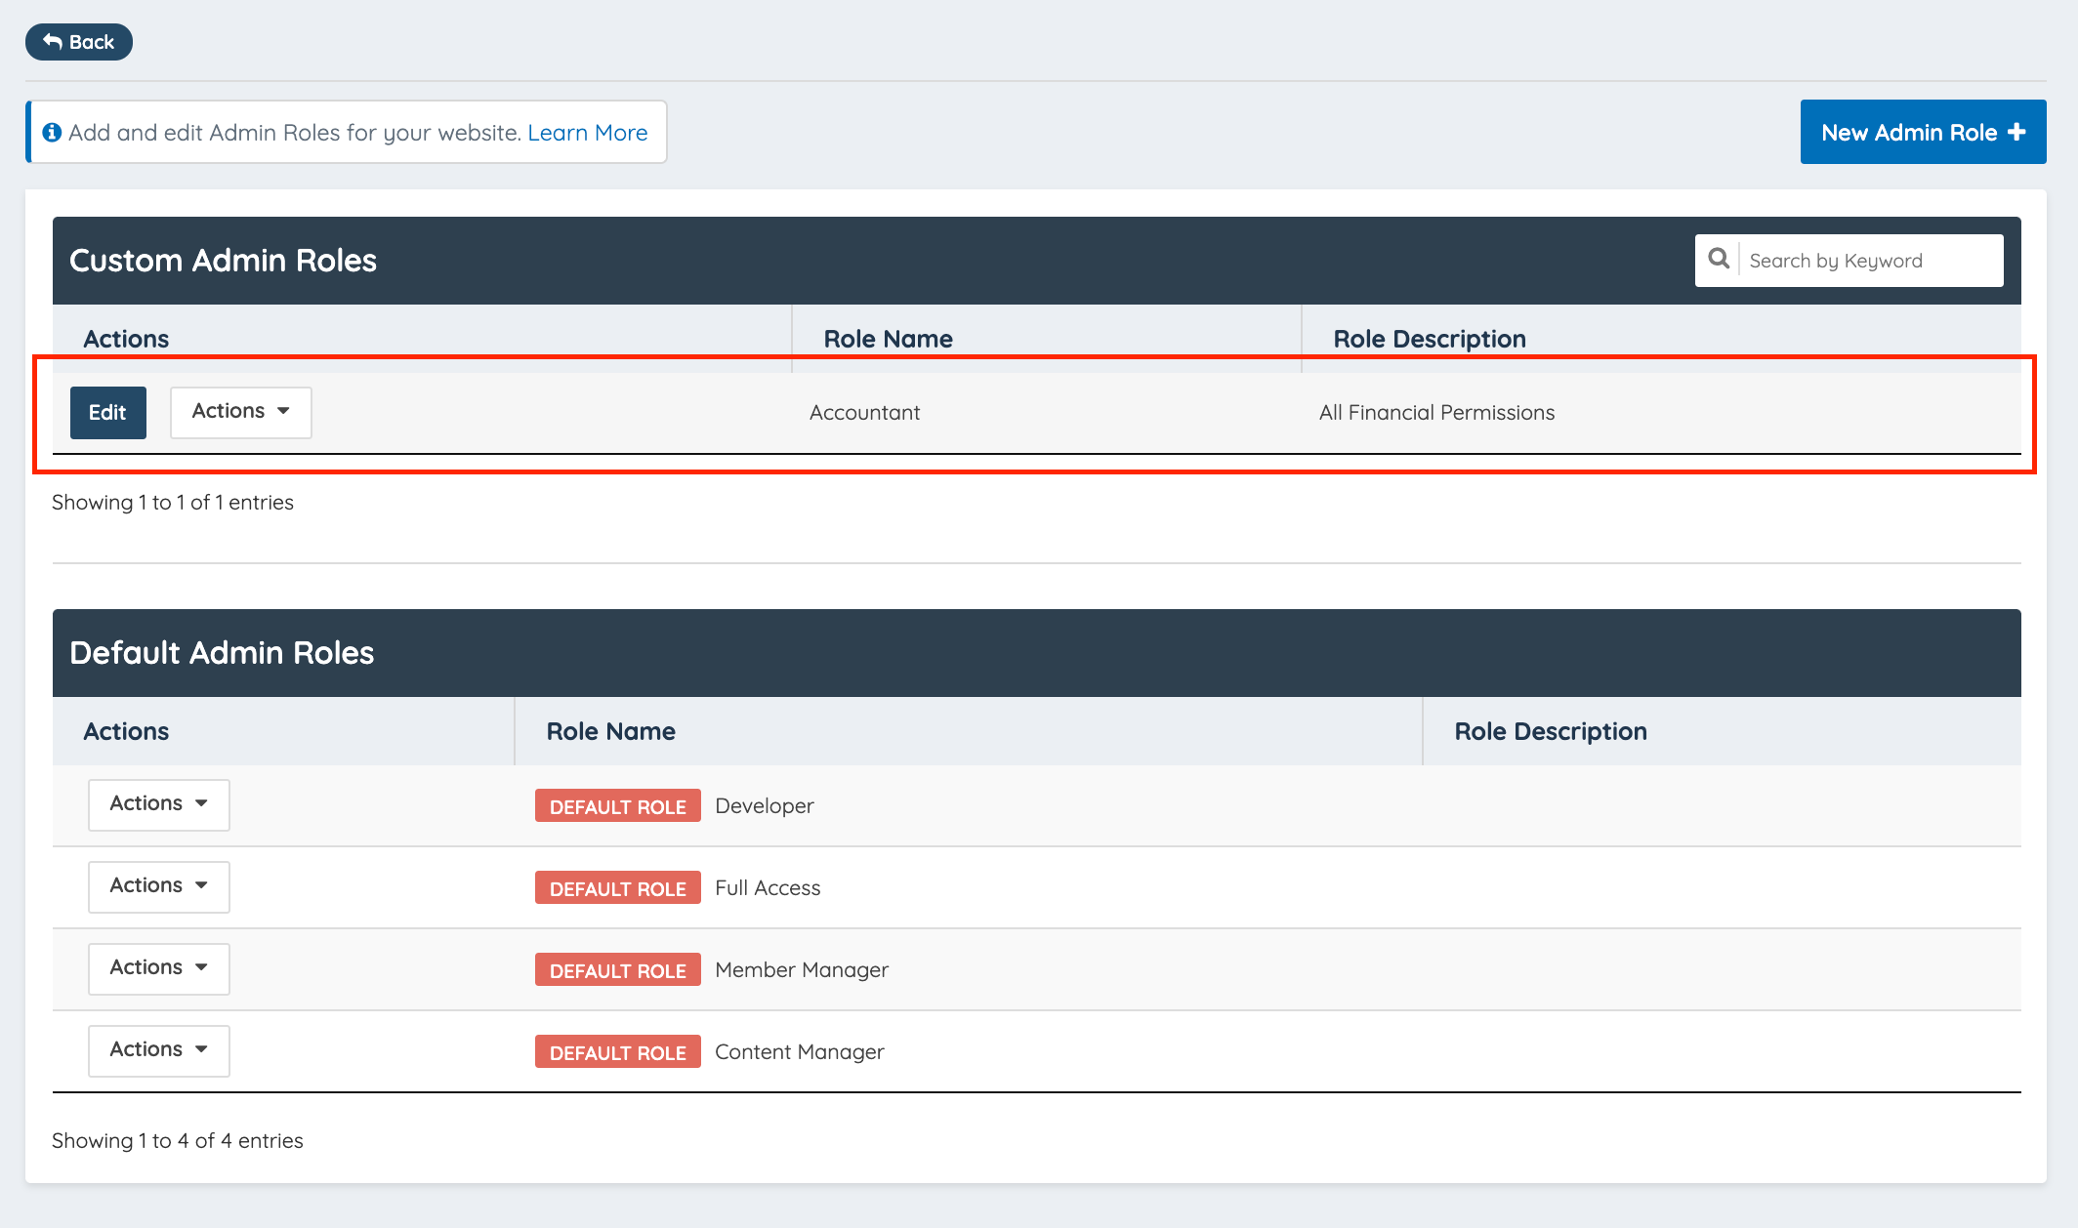Click Default Role badge beside Full Access
This screenshot has height=1228, width=2078.
tap(617, 888)
